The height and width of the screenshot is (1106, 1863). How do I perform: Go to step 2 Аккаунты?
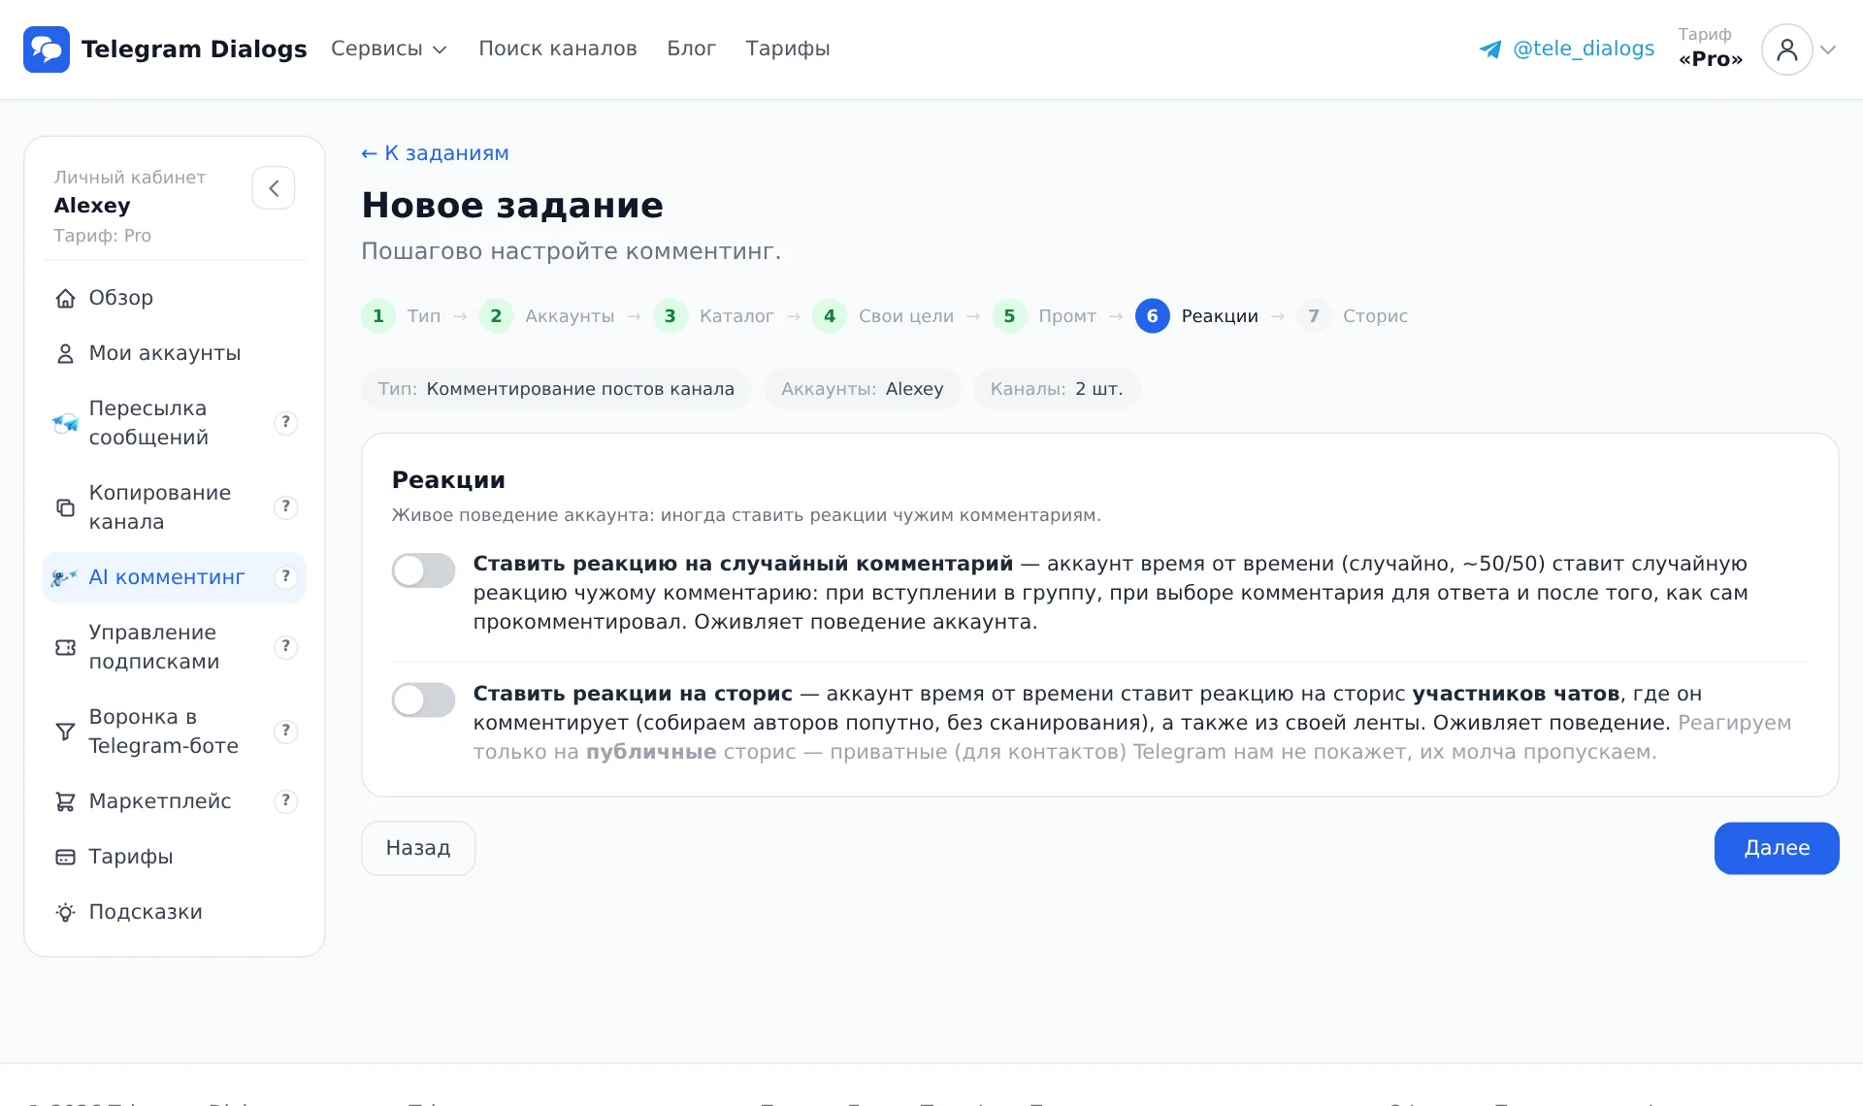(x=546, y=316)
